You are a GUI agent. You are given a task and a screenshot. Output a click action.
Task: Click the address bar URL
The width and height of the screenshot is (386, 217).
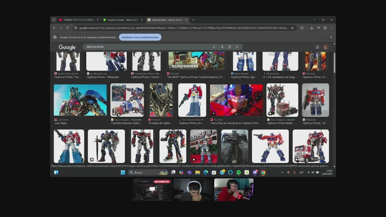[x=183, y=28]
